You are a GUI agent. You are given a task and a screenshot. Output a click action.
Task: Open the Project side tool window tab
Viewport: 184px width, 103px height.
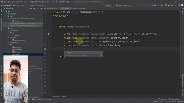tap(1, 11)
